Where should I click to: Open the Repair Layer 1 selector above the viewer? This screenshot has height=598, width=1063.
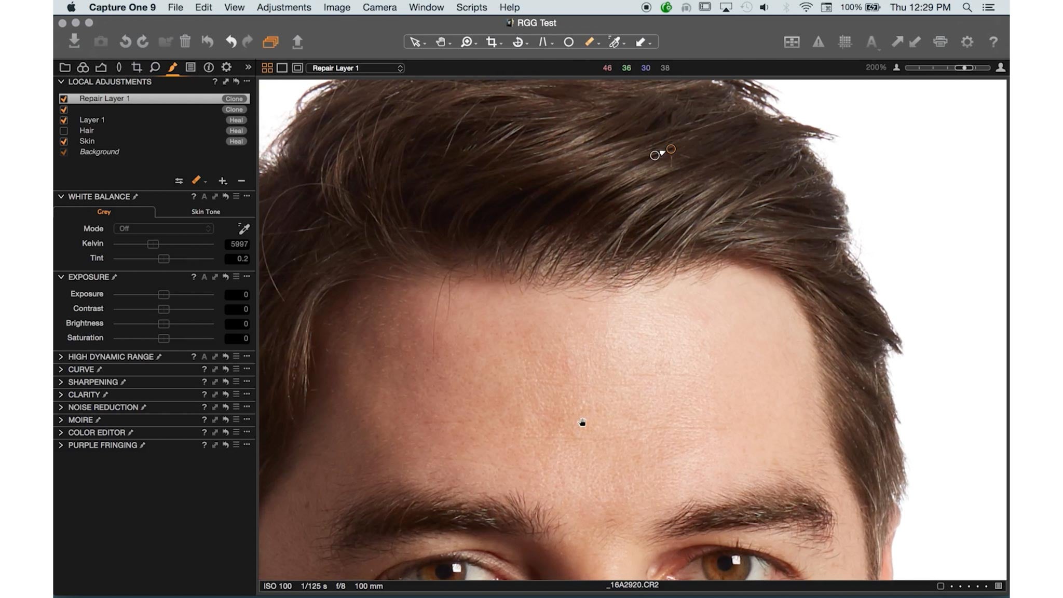[x=356, y=67]
